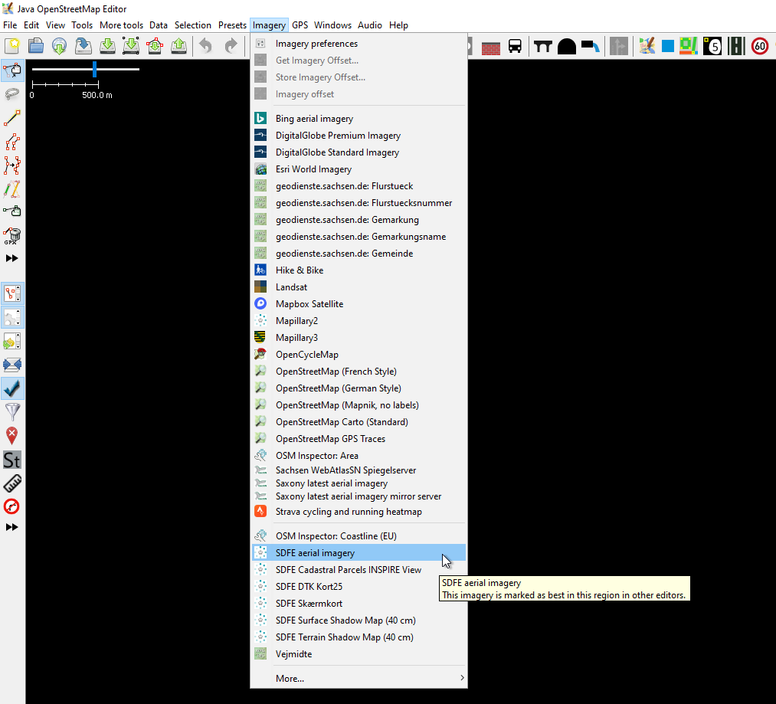Select the Draw nodes tool
This screenshot has width=776, height=704.
(x=12, y=118)
